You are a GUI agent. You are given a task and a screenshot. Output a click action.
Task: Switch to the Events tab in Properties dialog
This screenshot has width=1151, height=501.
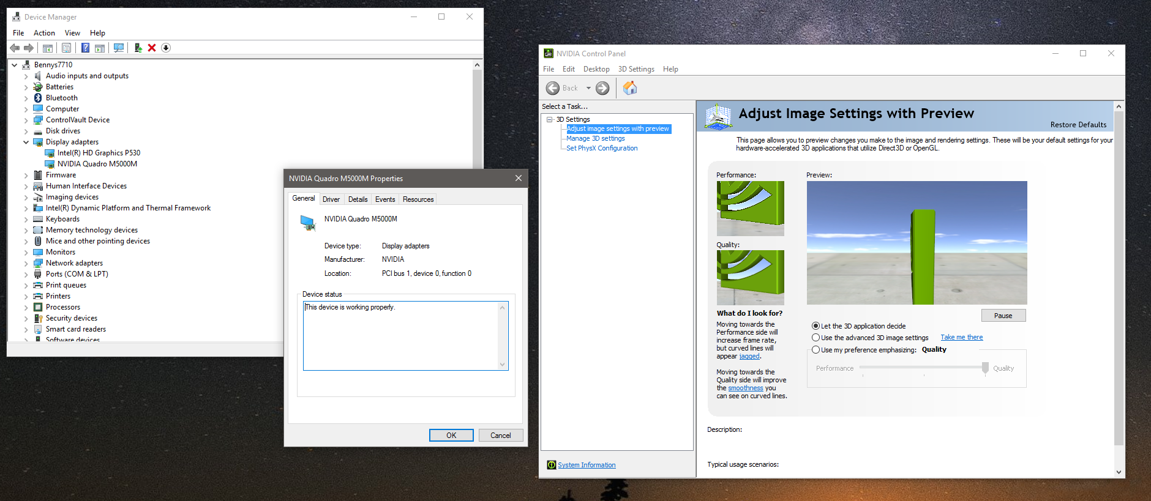click(x=385, y=199)
